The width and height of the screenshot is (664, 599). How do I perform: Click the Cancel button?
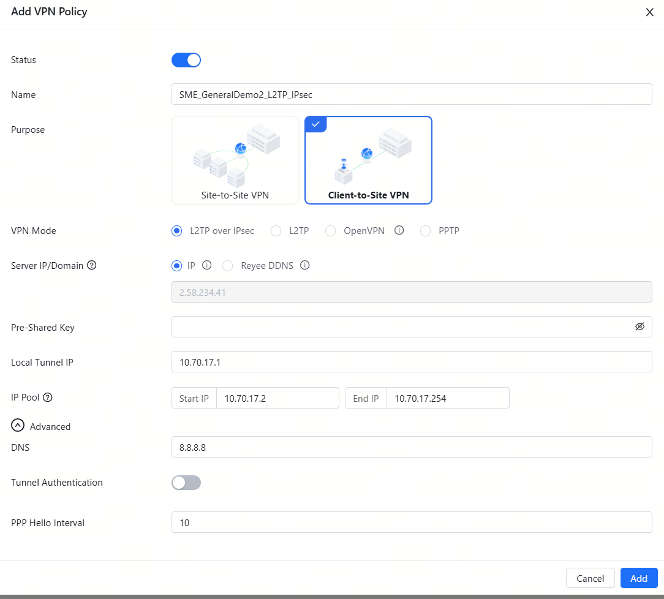click(590, 579)
